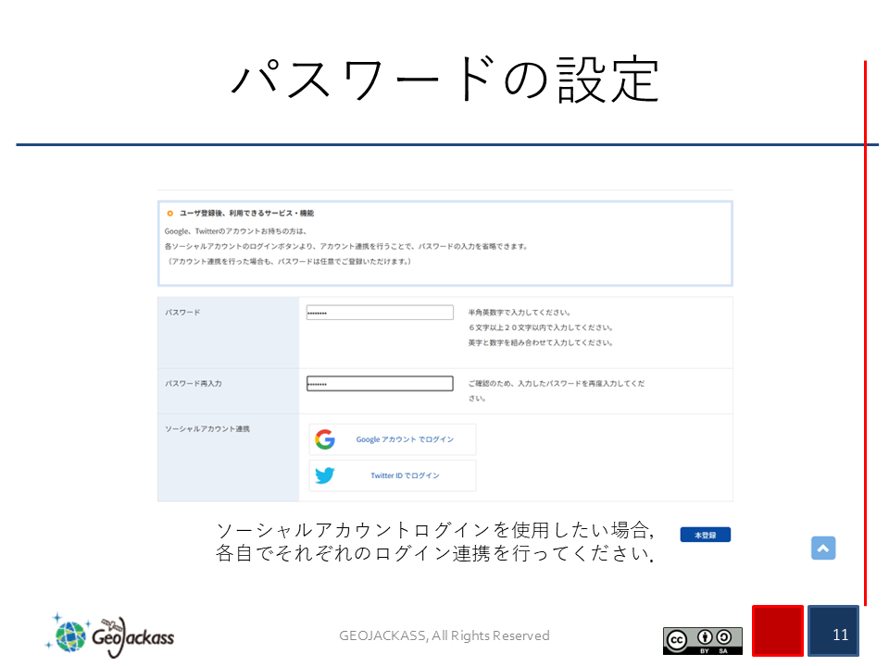Click the BY attribution person icon
889x666 pixels.
tap(704, 637)
